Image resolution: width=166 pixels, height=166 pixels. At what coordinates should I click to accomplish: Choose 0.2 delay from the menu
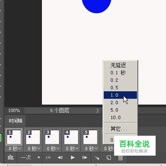click(x=120, y=80)
